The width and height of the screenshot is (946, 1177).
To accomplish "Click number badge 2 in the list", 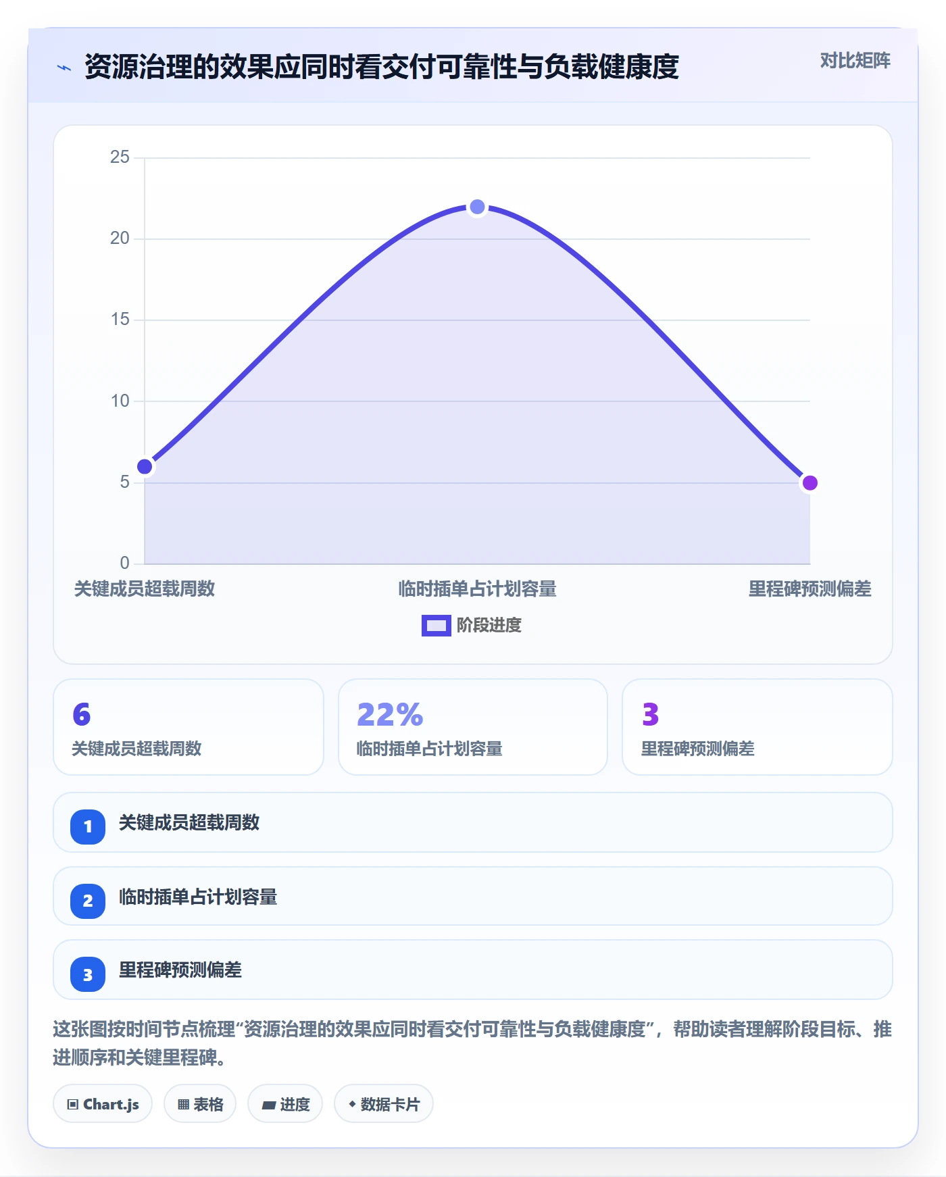I will click(88, 901).
